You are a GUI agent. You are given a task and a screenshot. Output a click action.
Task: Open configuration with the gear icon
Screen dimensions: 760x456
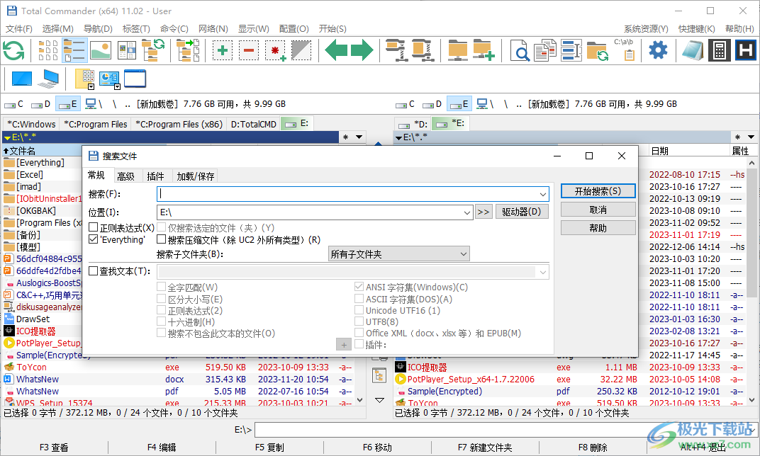pos(658,50)
